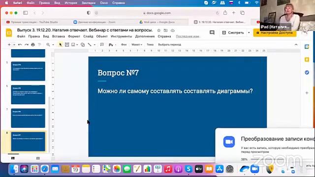
Task: Open the Макет layout dropdown
Action: point(137,45)
